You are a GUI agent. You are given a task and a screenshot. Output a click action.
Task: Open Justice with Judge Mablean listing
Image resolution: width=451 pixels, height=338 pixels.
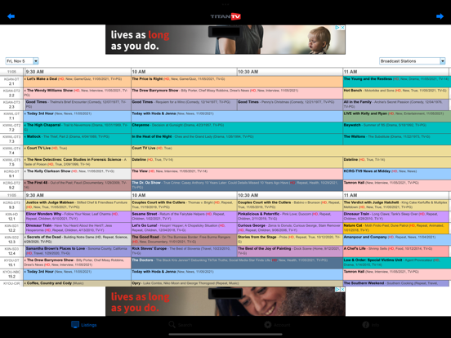click(x=78, y=205)
